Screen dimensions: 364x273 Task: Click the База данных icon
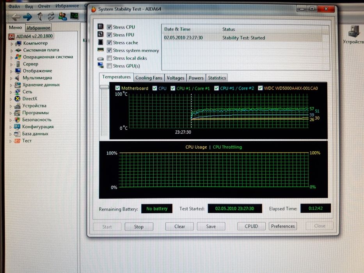17,134
